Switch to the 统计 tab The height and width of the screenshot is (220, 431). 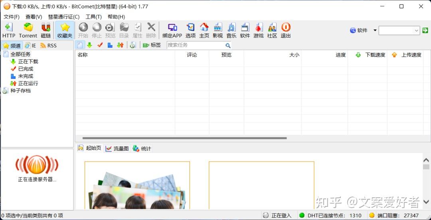[x=142, y=149]
